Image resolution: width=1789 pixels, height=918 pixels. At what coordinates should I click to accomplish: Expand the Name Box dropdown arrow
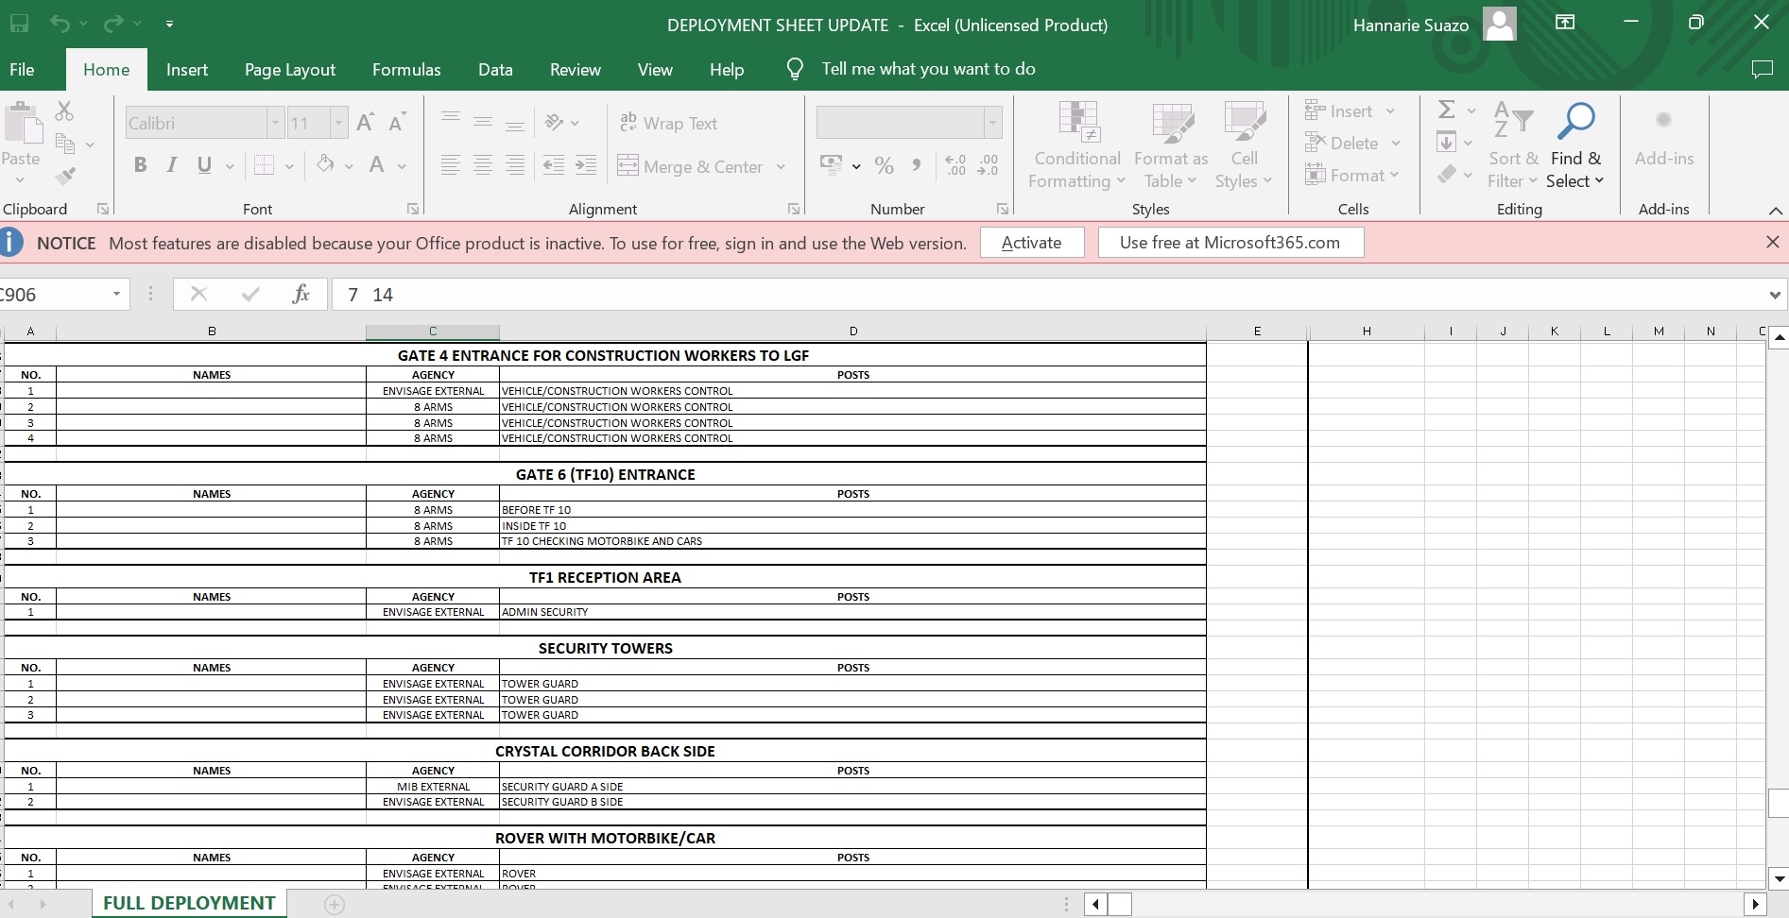(x=116, y=295)
